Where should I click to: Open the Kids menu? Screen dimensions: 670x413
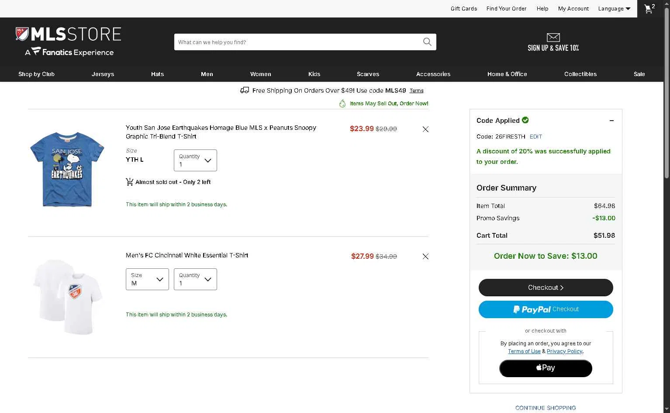pyautogui.click(x=314, y=74)
